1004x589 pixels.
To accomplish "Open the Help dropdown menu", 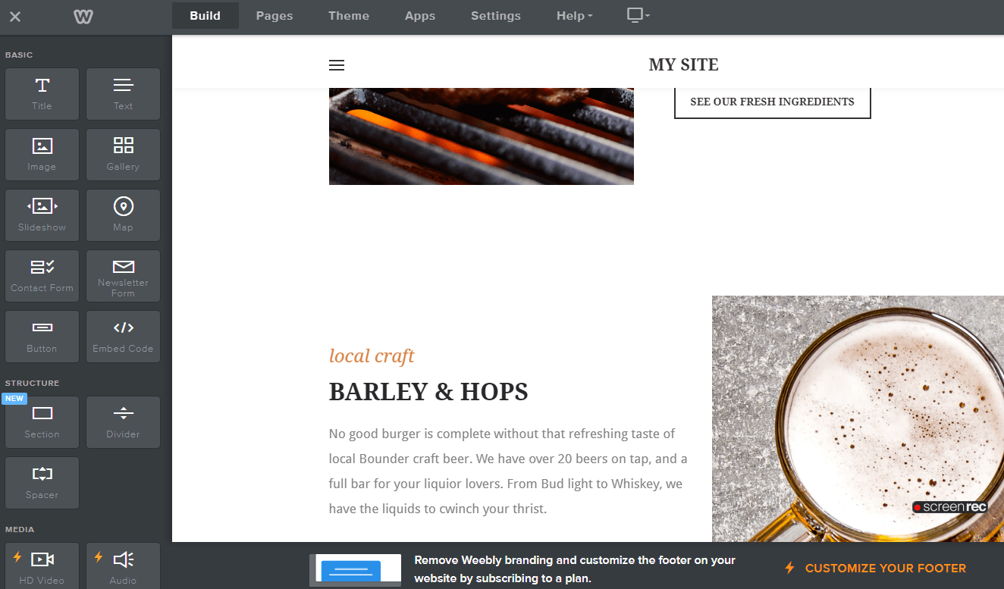I will tap(575, 16).
